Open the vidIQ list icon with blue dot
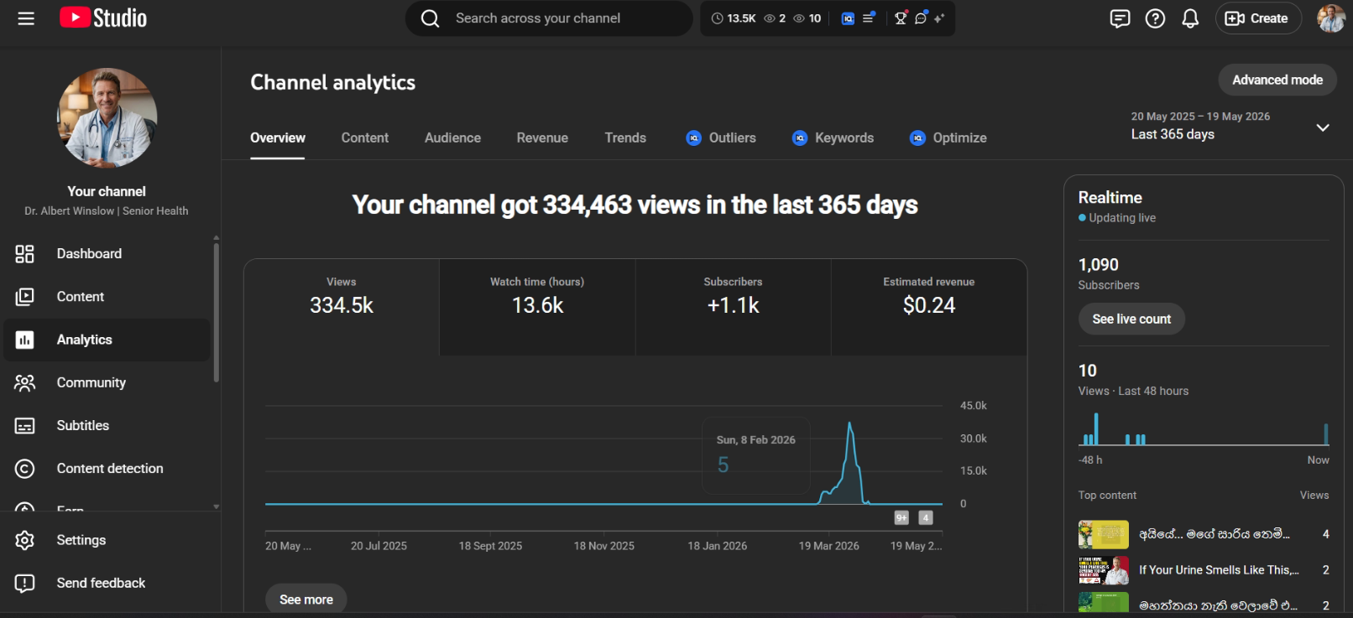The height and width of the screenshot is (618, 1353). [x=869, y=18]
